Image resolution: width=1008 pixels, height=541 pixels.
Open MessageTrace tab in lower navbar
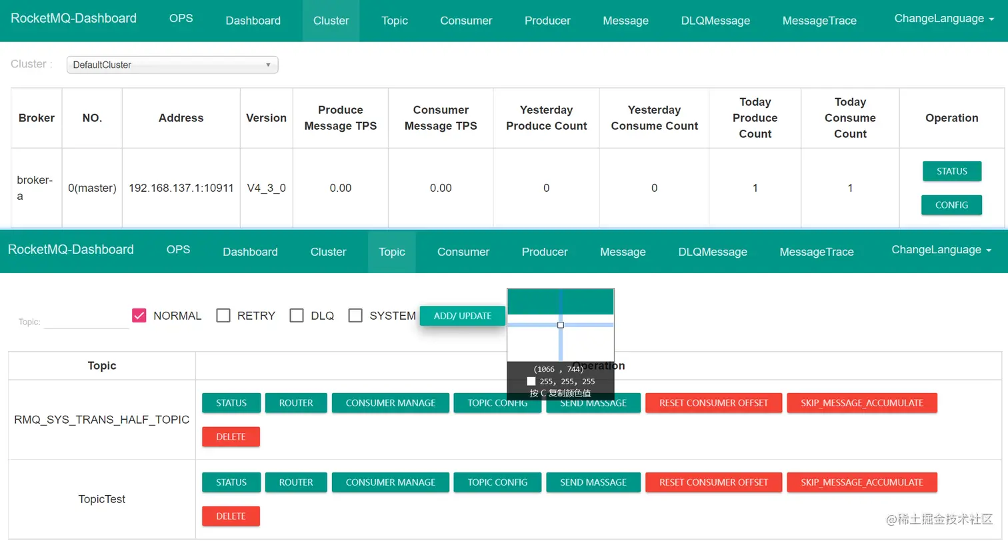point(817,252)
